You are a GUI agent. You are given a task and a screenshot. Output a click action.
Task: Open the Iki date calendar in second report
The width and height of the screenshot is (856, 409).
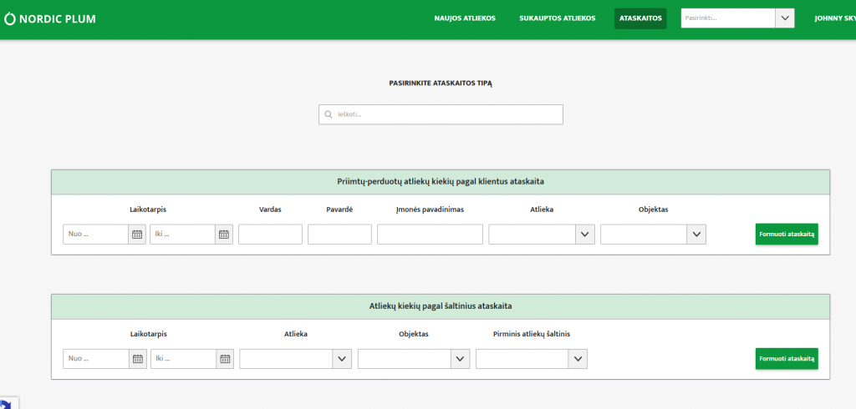[x=225, y=359]
